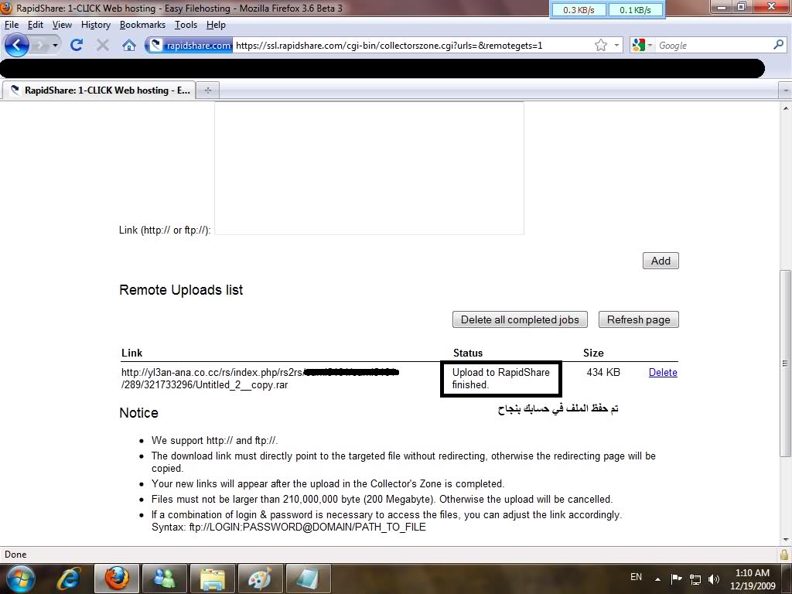Click Delete all completed jobs
Screen dimensions: 792x594
point(520,319)
